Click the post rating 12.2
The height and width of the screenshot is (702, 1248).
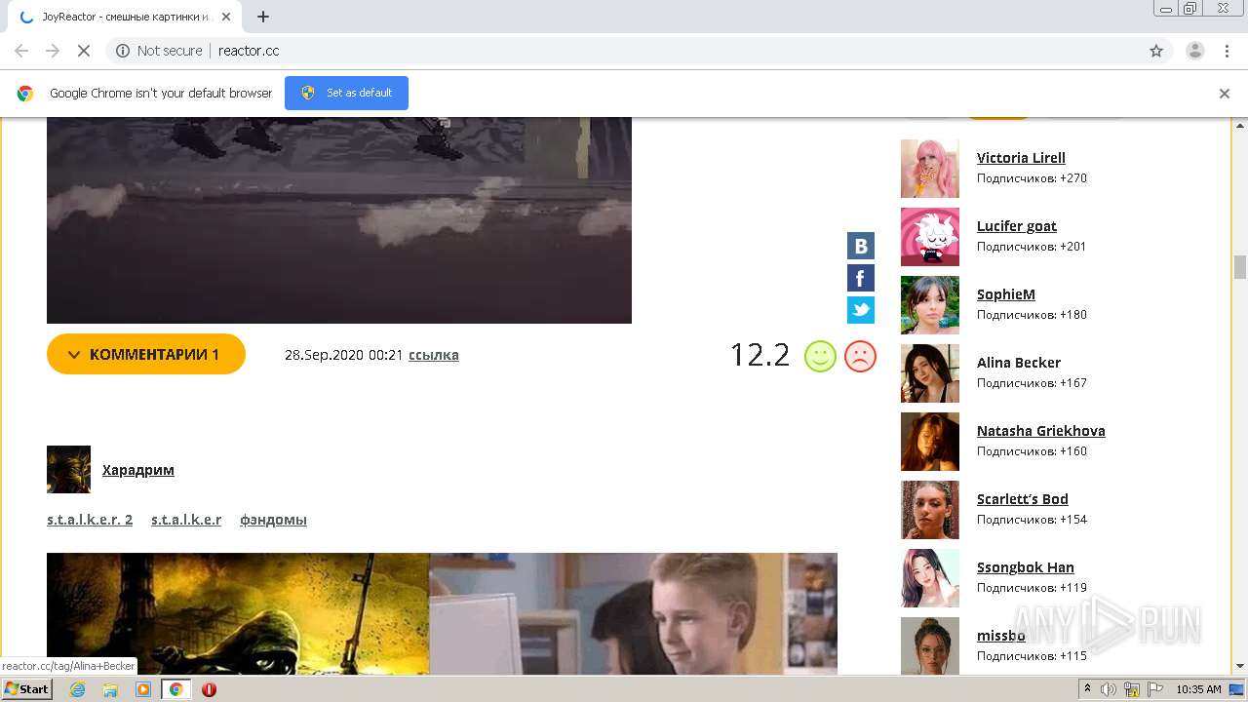coord(760,355)
